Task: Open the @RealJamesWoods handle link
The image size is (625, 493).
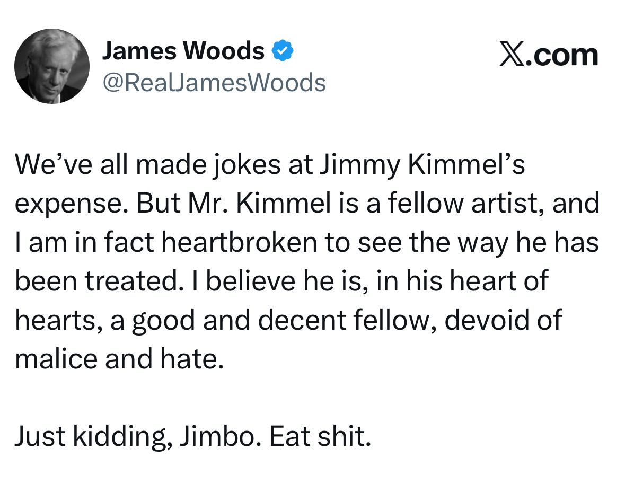Action: pyautogui.click(x=214, y=83)
